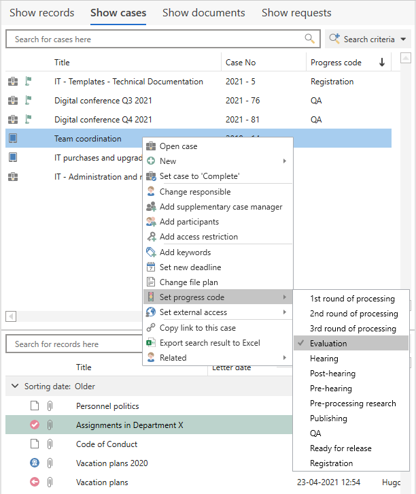Click the magnifier icon in cases search
The width and height of the screenshot is (416, 494).
[310, 39]
